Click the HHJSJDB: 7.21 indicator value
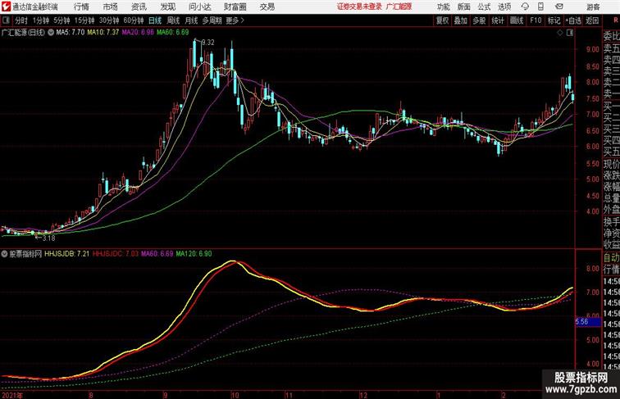 coord(66,254)
